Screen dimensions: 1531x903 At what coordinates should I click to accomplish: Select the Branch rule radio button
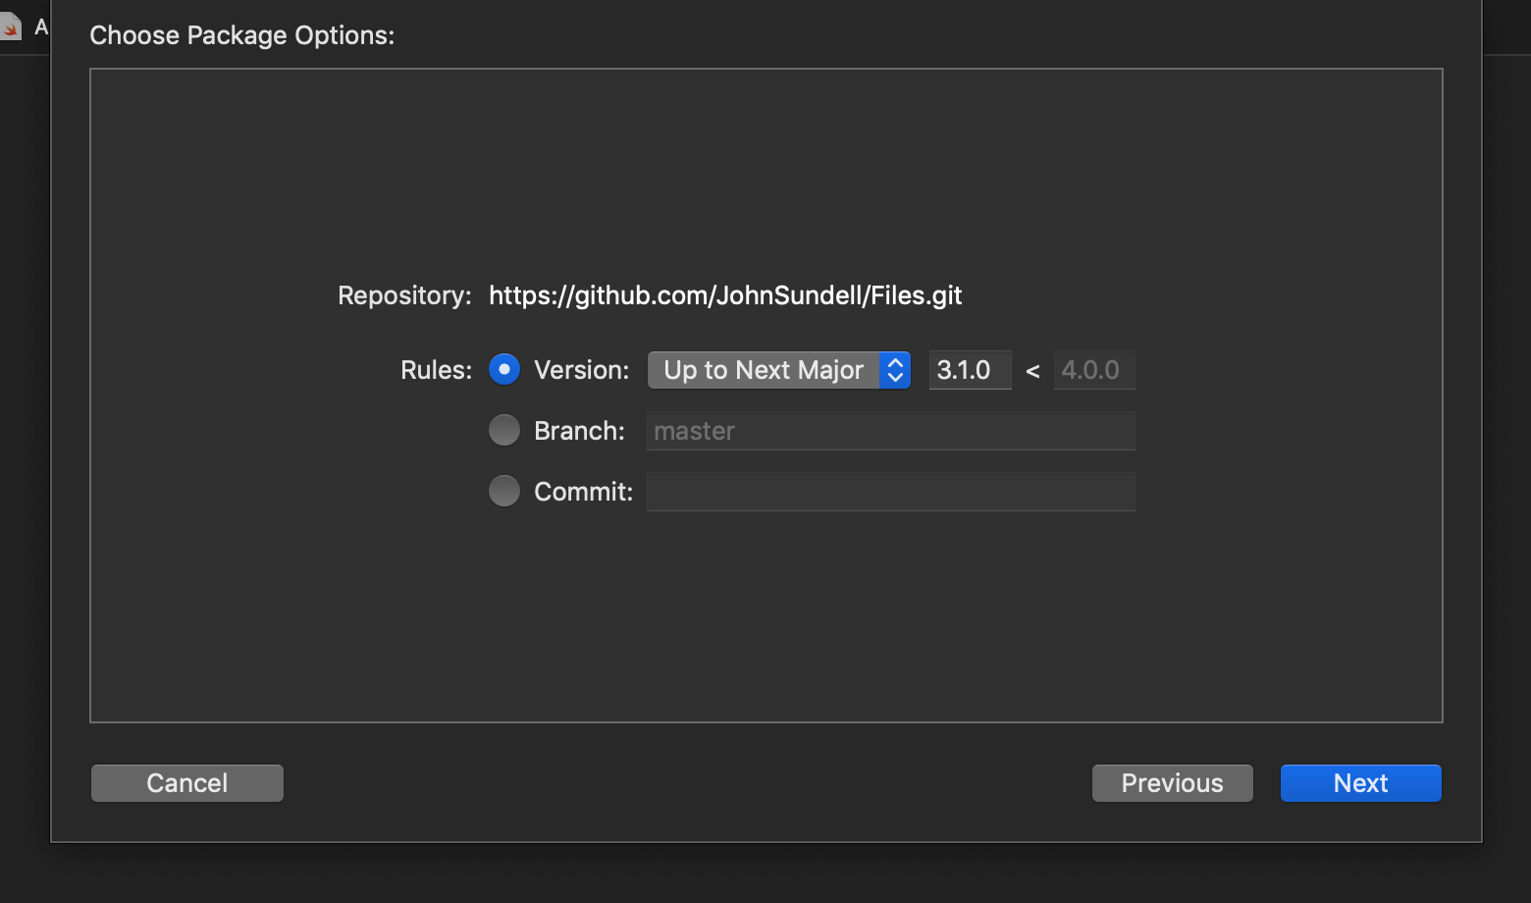[x=504, y=430]
